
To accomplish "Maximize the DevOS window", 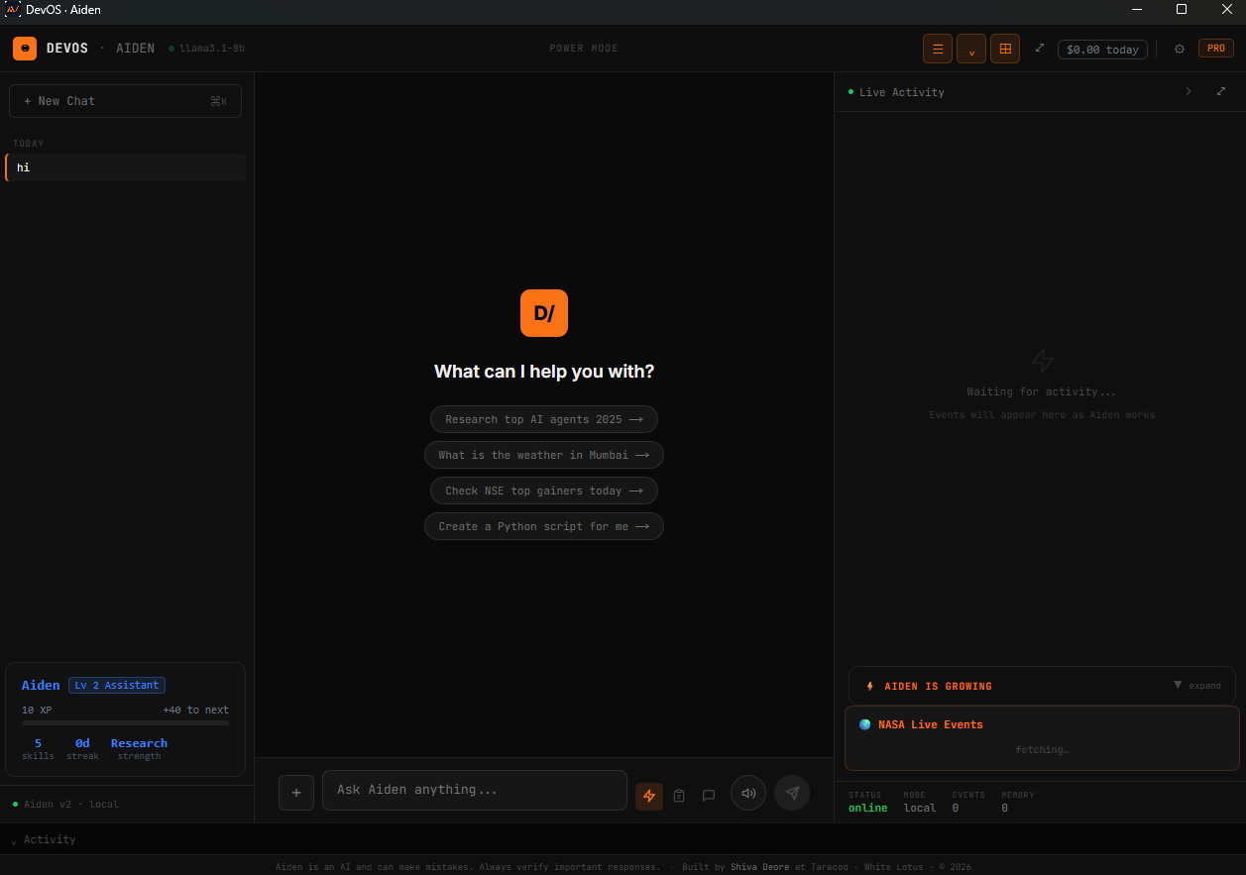I will coord(1182,10).
